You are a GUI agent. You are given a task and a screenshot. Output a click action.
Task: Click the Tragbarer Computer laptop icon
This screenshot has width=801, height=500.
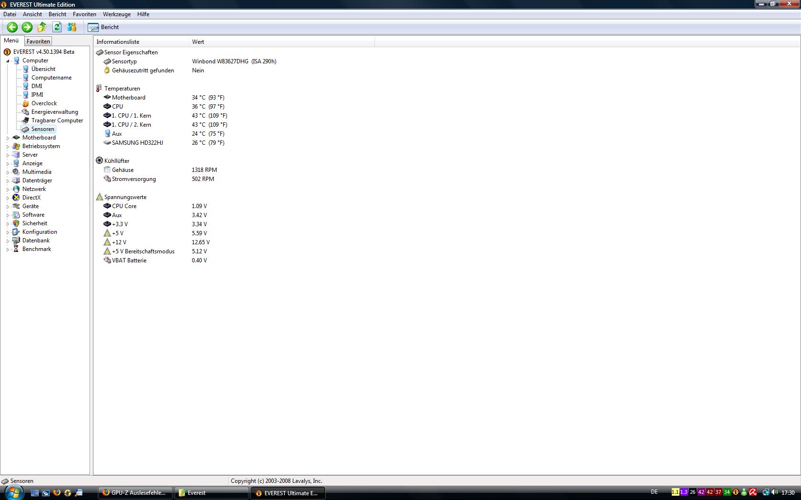click(x=26, y=120)
